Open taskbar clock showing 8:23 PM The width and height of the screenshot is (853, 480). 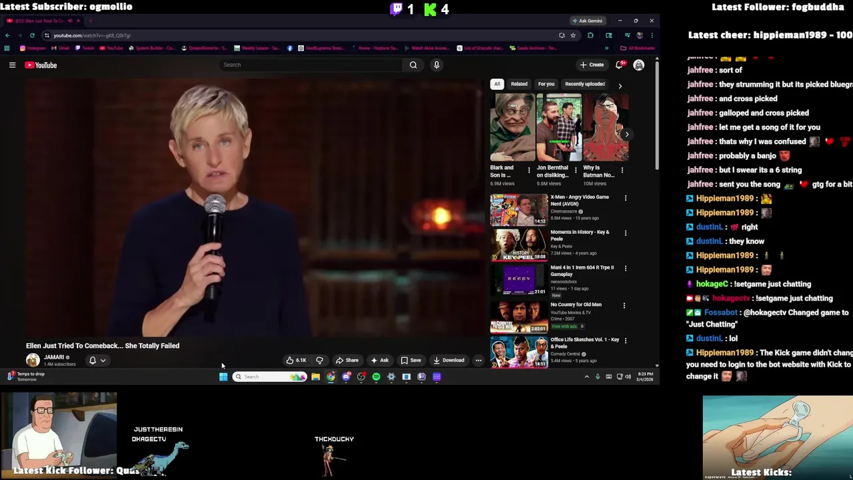click(645, 377)
